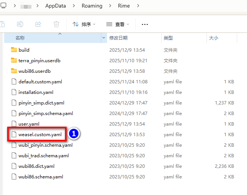Click the weasel.custom.yaml file name
This screenshot has height=195, width=247.
click(x=40, y=135)
